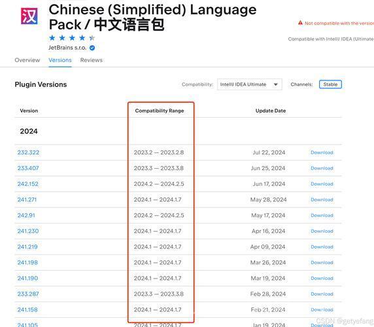The height and width of the screenshot is (327, 374).
Task: Download version 233.287 from Feb 28, 2024
Action: 322,294
